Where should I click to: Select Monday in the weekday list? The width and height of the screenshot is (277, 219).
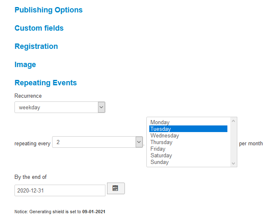(188, 122)
